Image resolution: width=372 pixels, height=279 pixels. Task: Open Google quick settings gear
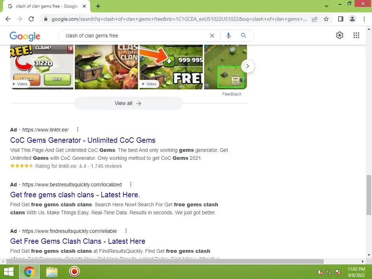(x=340, y=35)
